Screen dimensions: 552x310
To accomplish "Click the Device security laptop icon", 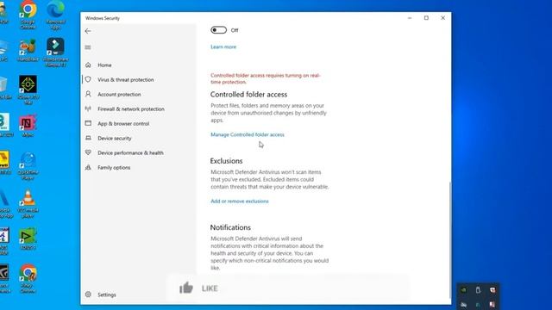I will (88, 138).
